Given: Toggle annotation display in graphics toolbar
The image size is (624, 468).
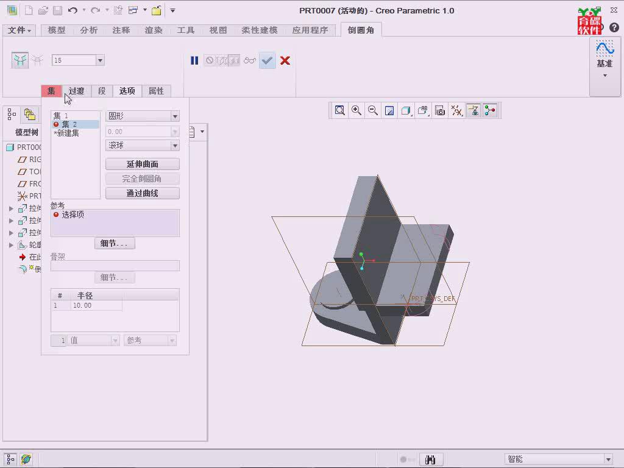Looking at the screenshot, I should (473, 111).
